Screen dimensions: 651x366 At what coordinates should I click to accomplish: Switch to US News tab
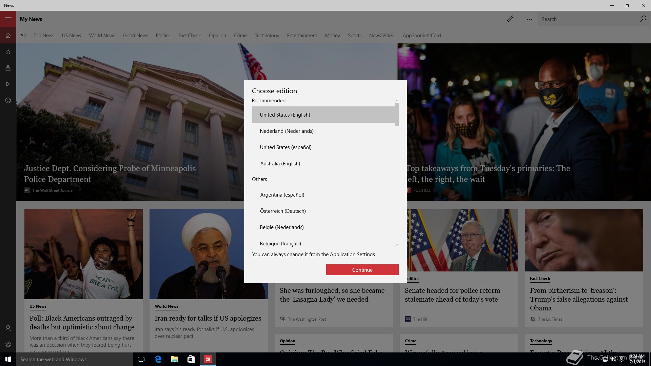[71, 36]
